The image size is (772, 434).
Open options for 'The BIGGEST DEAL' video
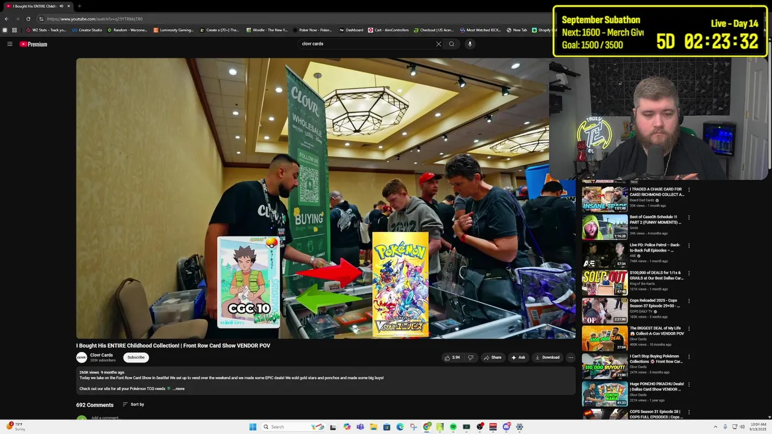(689, 329)
